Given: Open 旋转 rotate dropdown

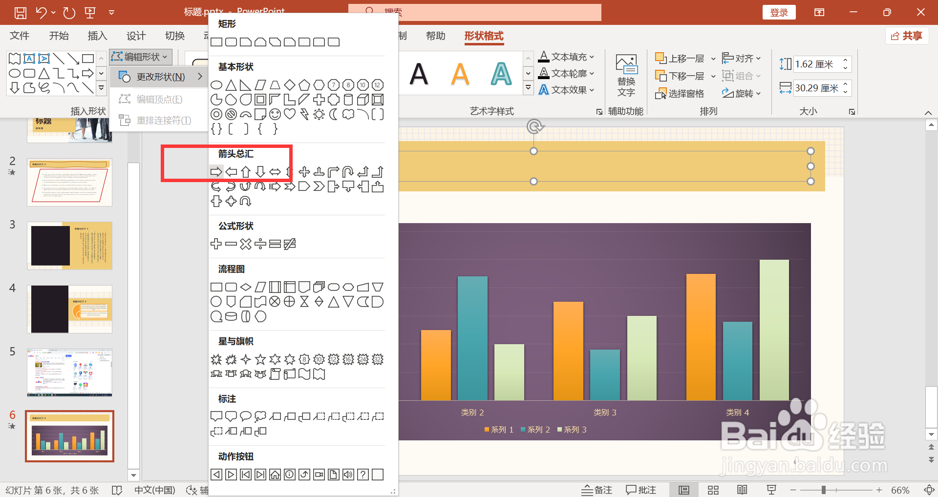Looking at the screenshot, I should click(x=742, y=93).
